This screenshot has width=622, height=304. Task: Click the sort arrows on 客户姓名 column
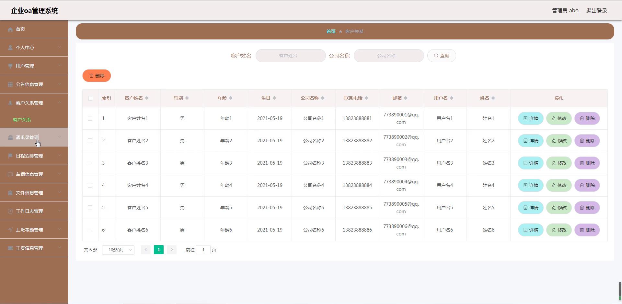click(x=147, y=98)
